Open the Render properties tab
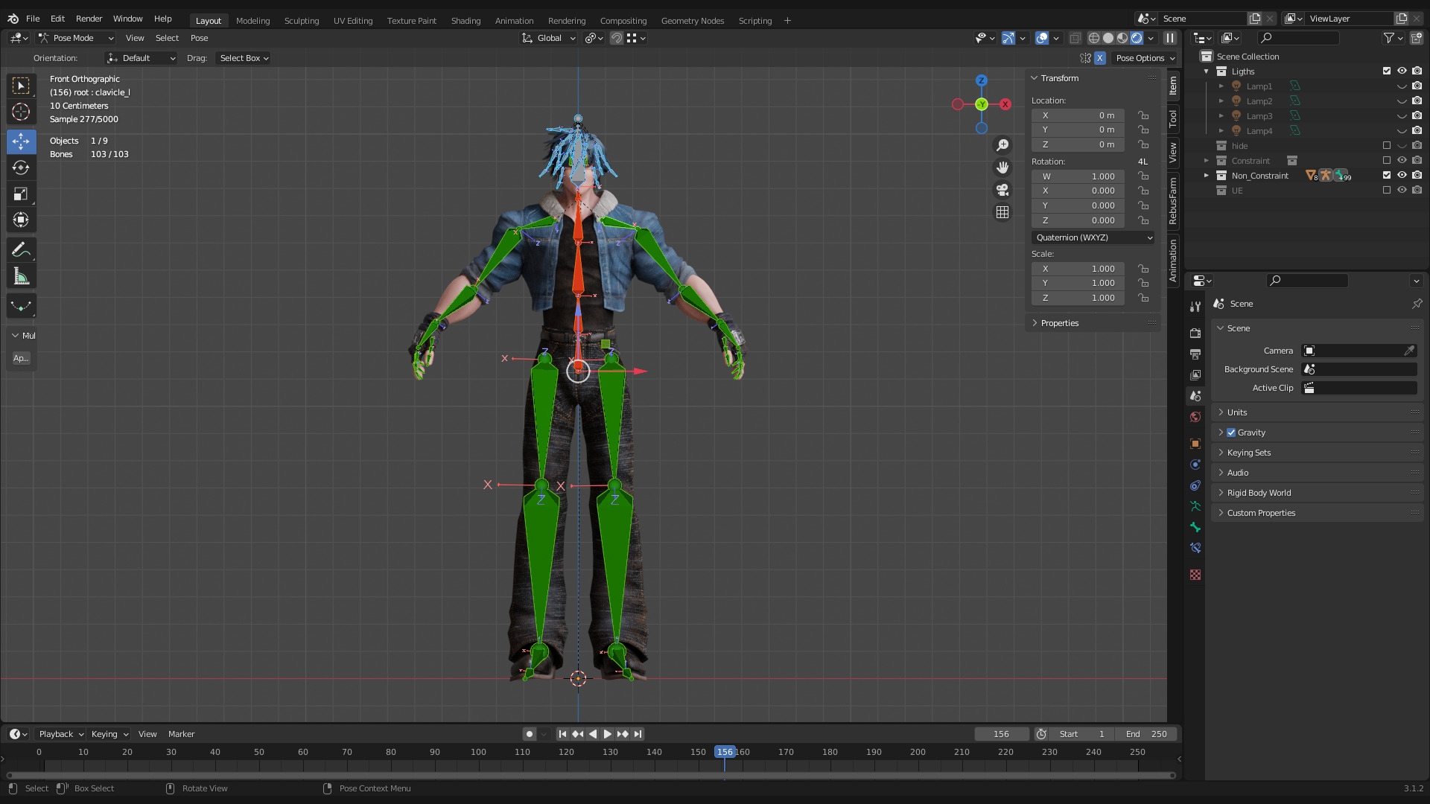The width and height of the screenshot is (1430, 804). click(1195, 333)
